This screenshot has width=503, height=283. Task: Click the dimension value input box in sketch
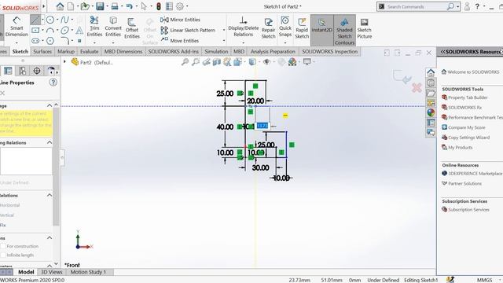coord(263,126)
